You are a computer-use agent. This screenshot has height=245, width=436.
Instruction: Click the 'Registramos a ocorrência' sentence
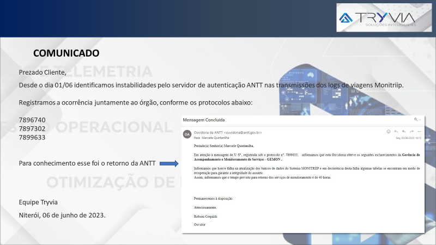click(x=136, y=103)
